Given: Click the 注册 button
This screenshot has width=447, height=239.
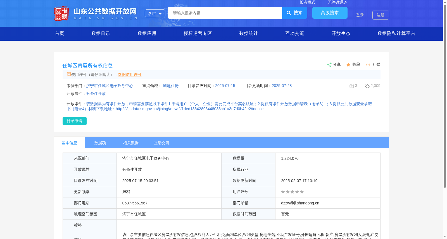Looking at the screenshot, I should pyautogui.click(x=381, y=15).
